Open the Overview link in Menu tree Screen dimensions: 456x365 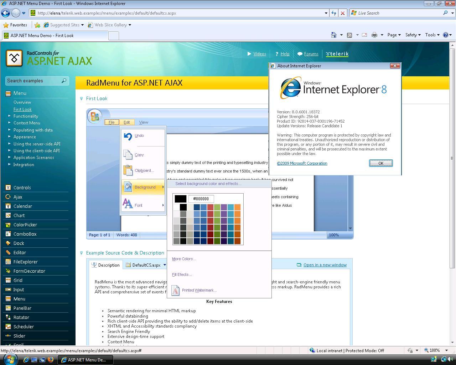[x=22, y=102]
